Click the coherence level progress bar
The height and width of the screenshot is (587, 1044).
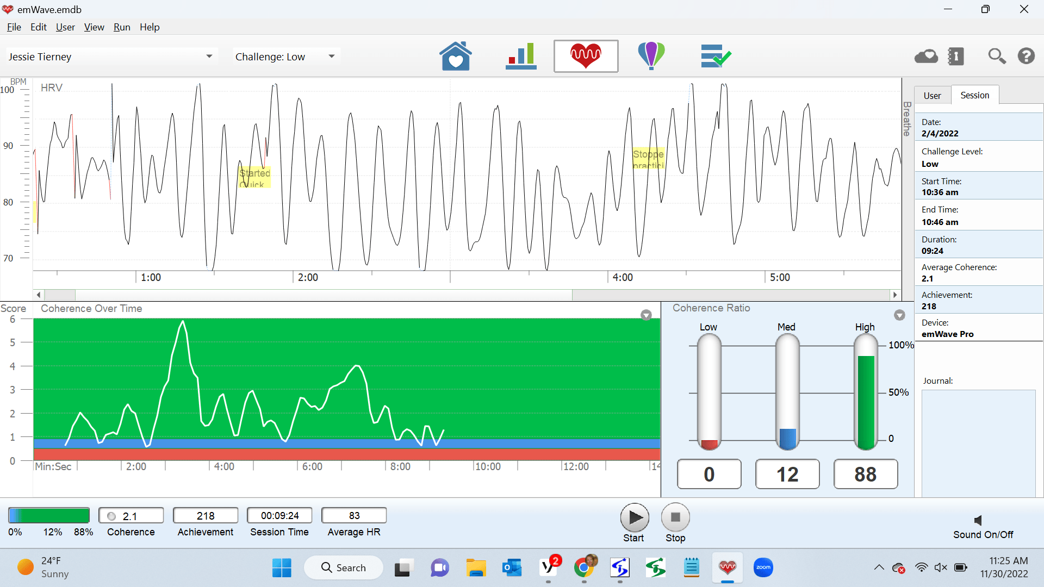pyautogui.click(x=48, y=515)
